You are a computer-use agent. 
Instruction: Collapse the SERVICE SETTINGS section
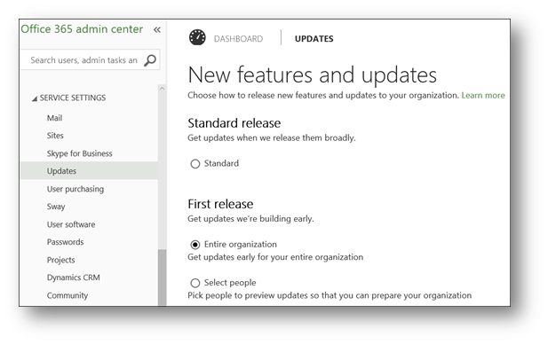click(35, 98)
